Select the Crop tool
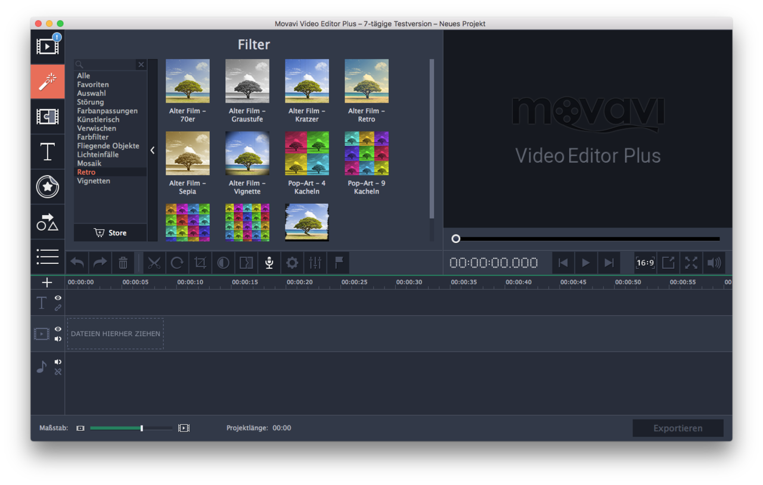 (x=200, y=263)
